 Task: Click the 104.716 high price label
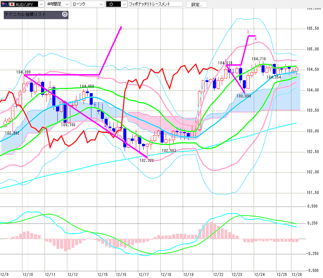tap(259, 59)
